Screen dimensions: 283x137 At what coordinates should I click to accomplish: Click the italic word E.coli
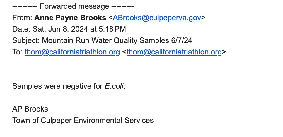pyautogui.click(x=114, y=86)
